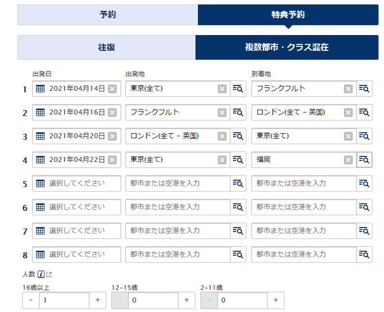The width and height of the screenshot is (384, 312).
Task: Clear 東京(全て) destination in row 3
Action: 348,136
